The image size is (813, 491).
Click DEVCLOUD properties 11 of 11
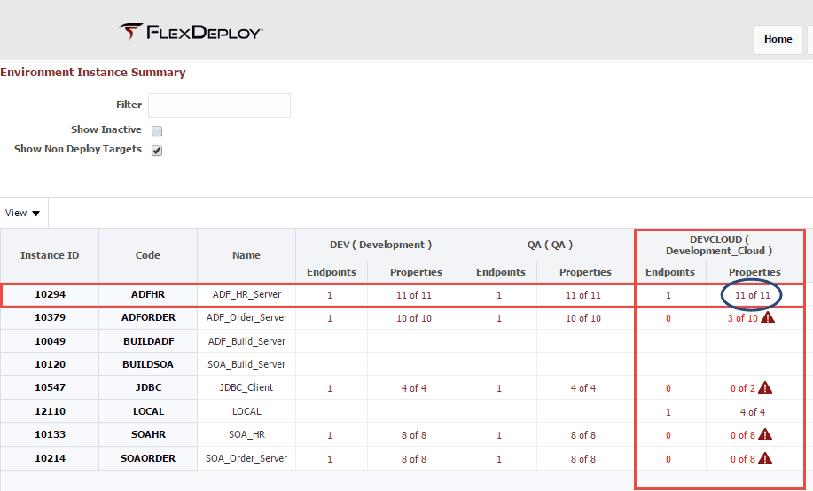[753, 295]
